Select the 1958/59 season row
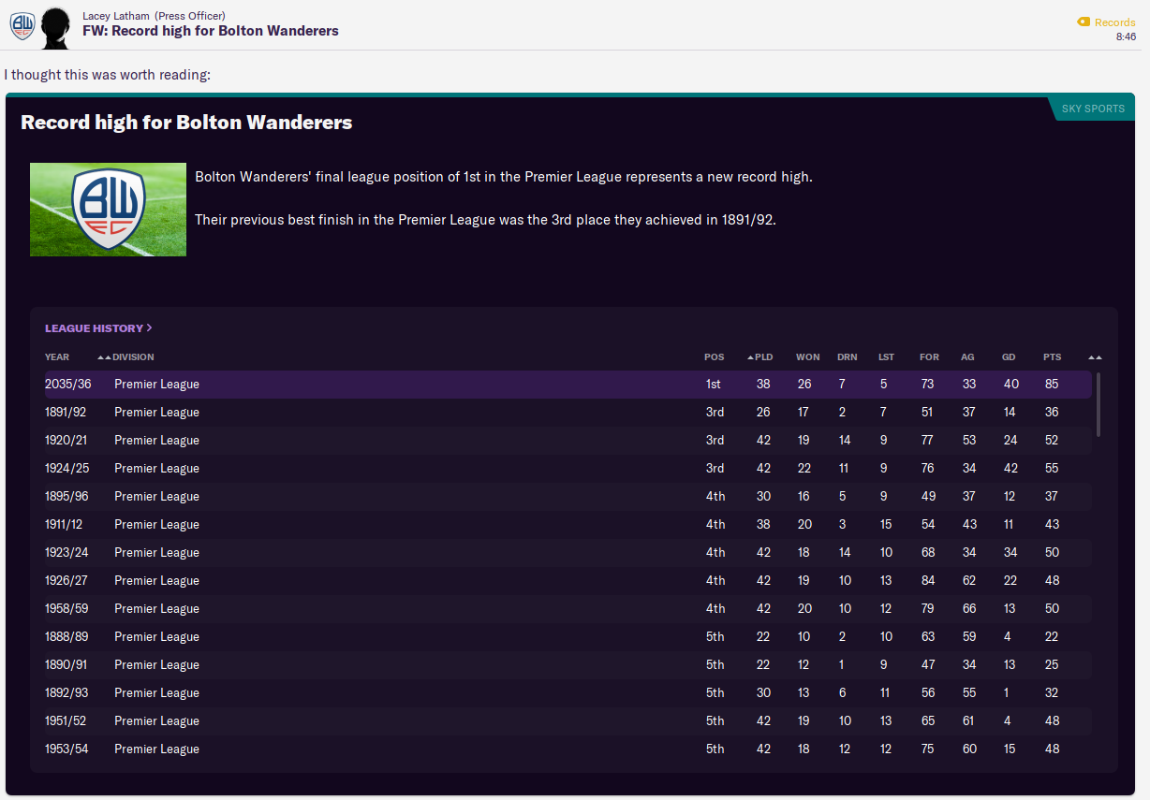 (562, 609)
